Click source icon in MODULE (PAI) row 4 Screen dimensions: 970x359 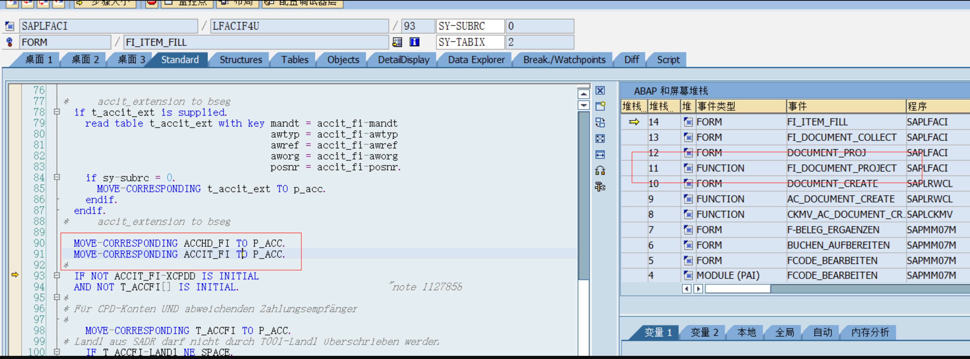point(688,275)
